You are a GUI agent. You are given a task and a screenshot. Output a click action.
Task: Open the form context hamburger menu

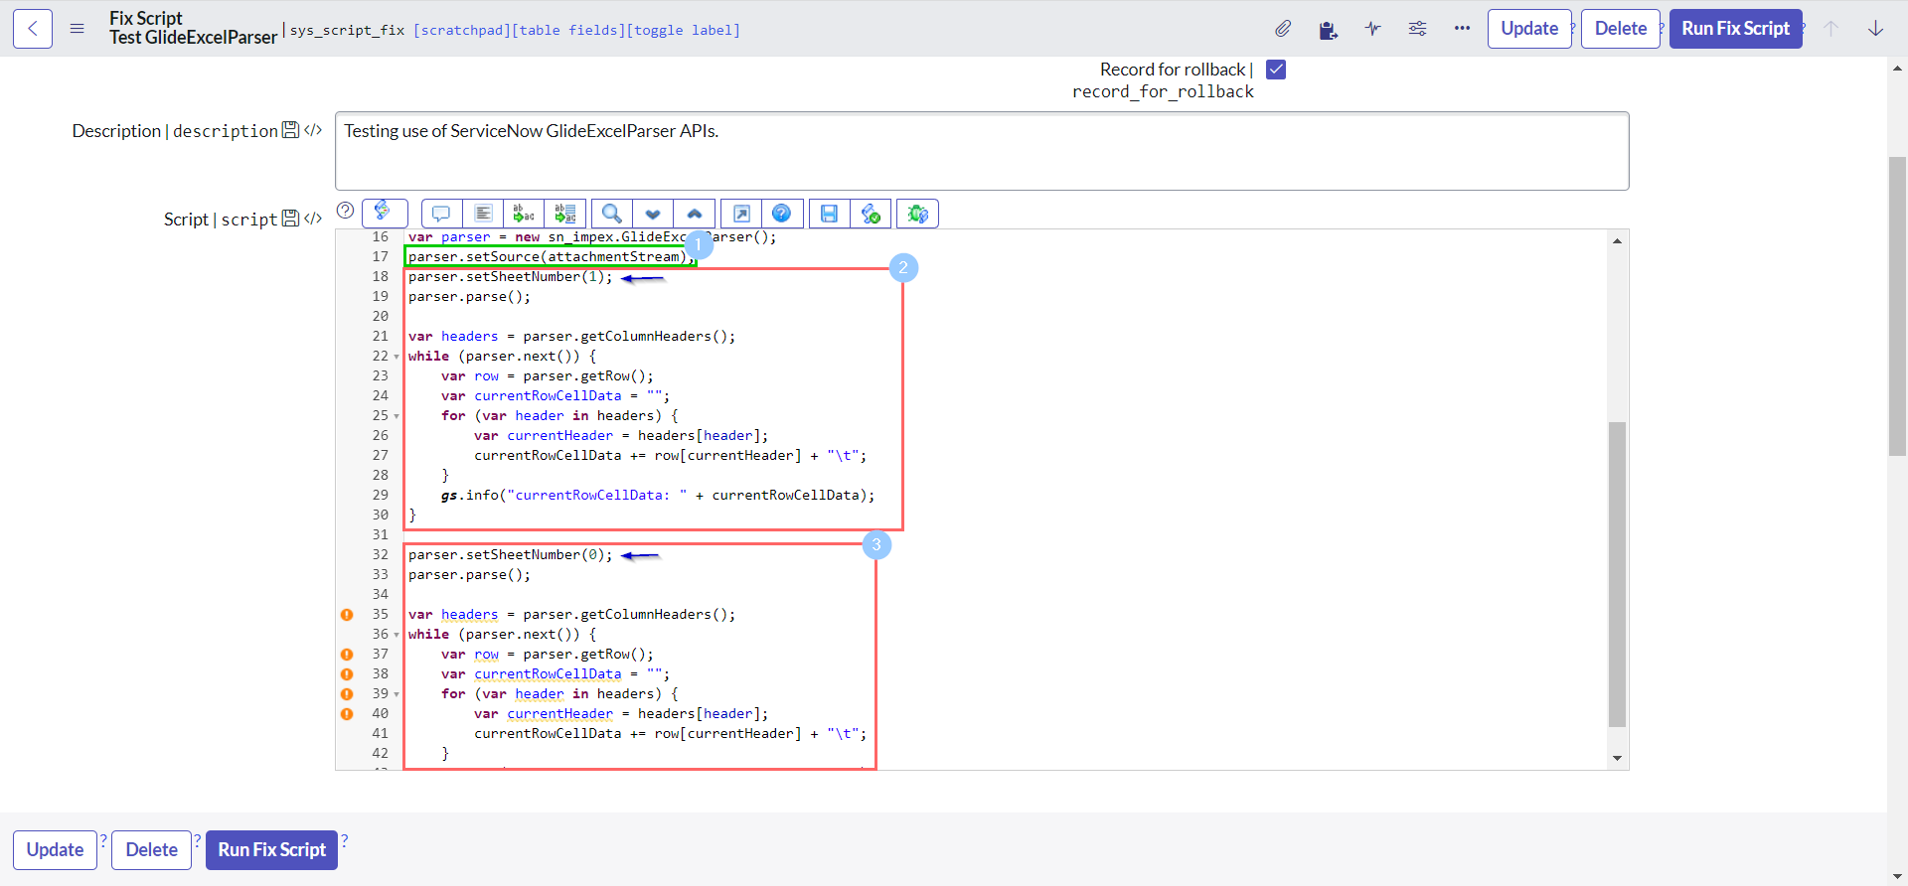(x=77, y=29)
